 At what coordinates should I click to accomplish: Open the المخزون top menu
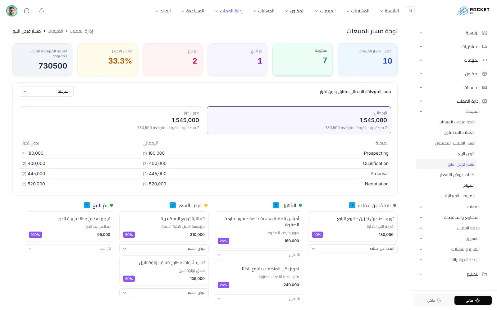click(x=294, y=11)
